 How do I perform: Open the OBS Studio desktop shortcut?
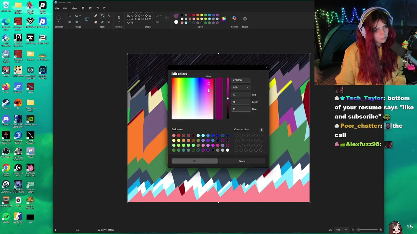6,153
